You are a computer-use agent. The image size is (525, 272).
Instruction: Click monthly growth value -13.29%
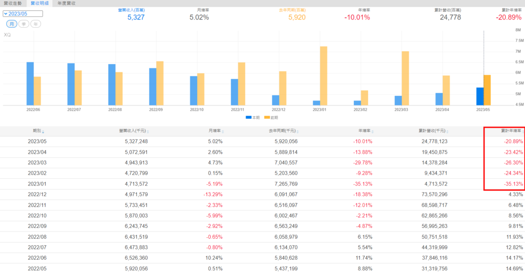(213, 194)
